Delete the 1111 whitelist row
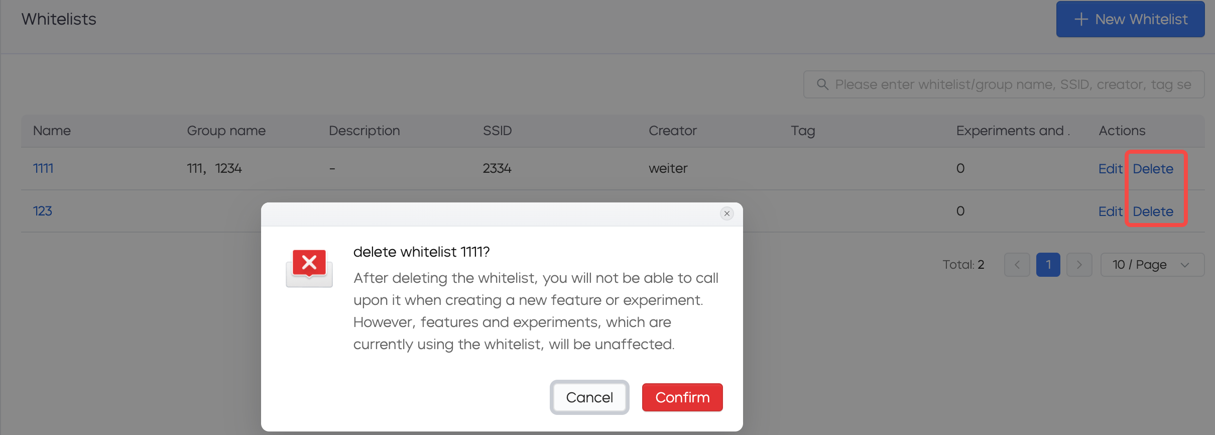This screenshot has width=1215, height=435. click(1153, 169)
